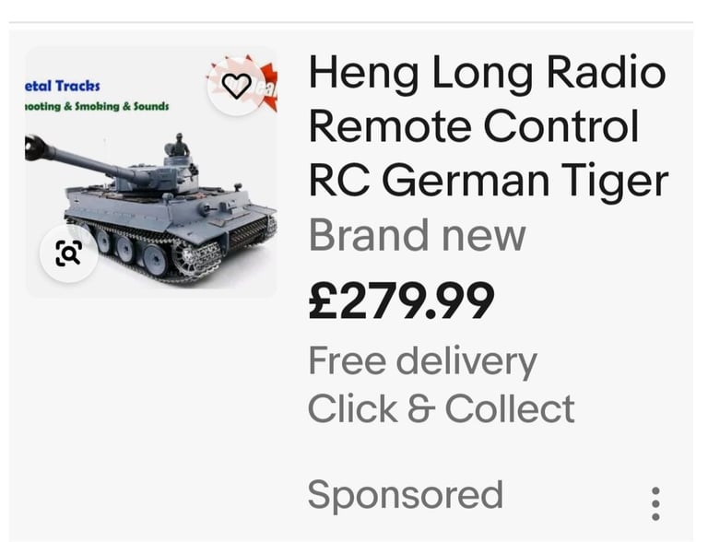This screenshot has height=542, width=708.
Task: Click the tank's gun barrel muzzle
Action: click(34, 147)
